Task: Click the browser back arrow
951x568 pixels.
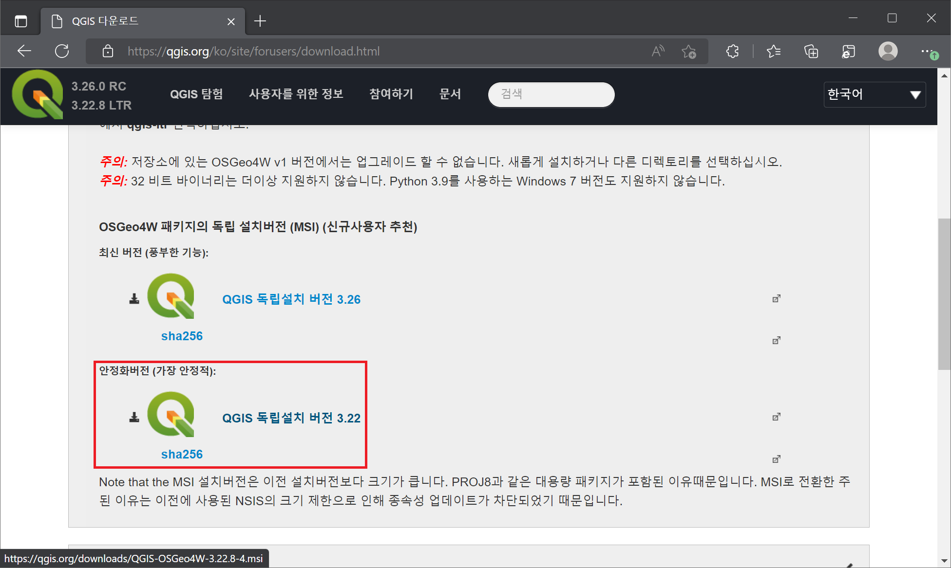Action: [x=24, y=51]
